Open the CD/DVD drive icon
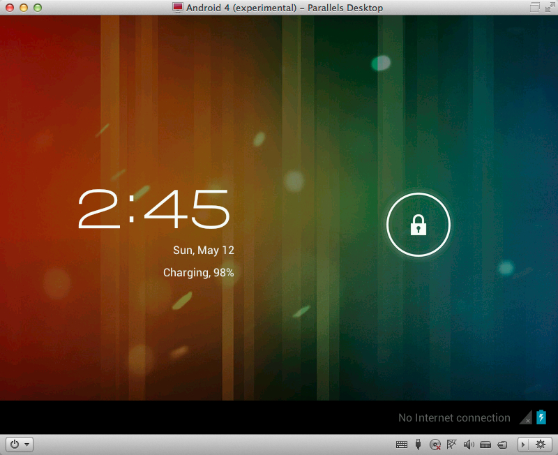The image size is (558, 455). coord(435,445)
